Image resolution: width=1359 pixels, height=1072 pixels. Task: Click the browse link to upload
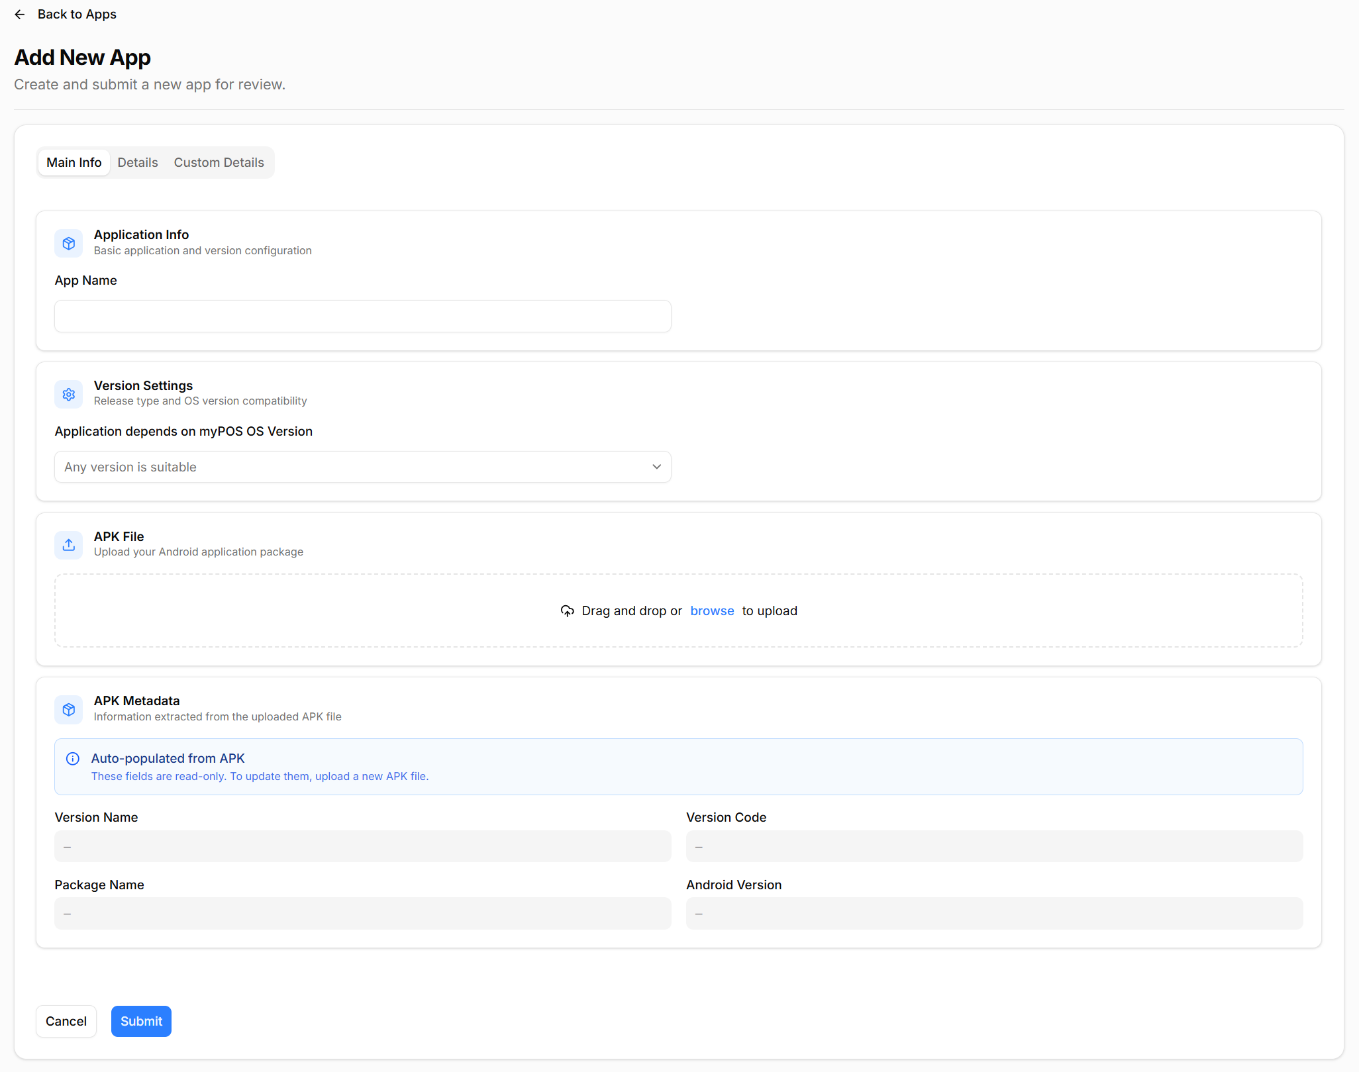coord(712,610)
